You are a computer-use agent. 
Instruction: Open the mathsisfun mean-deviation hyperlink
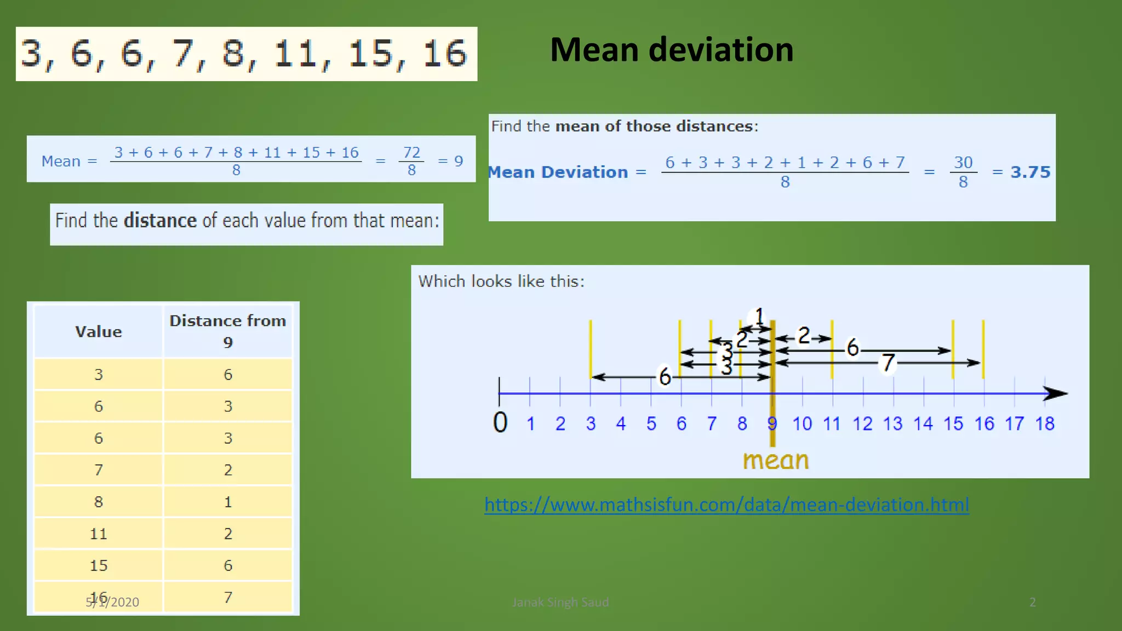(726, 504)
